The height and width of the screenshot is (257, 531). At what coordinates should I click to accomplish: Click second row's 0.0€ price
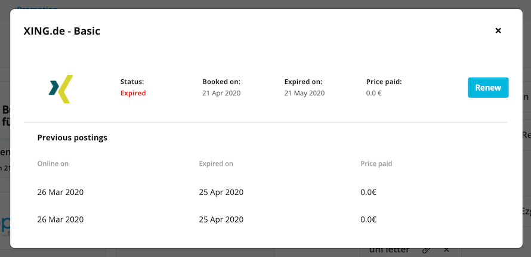tap(369, 219)
